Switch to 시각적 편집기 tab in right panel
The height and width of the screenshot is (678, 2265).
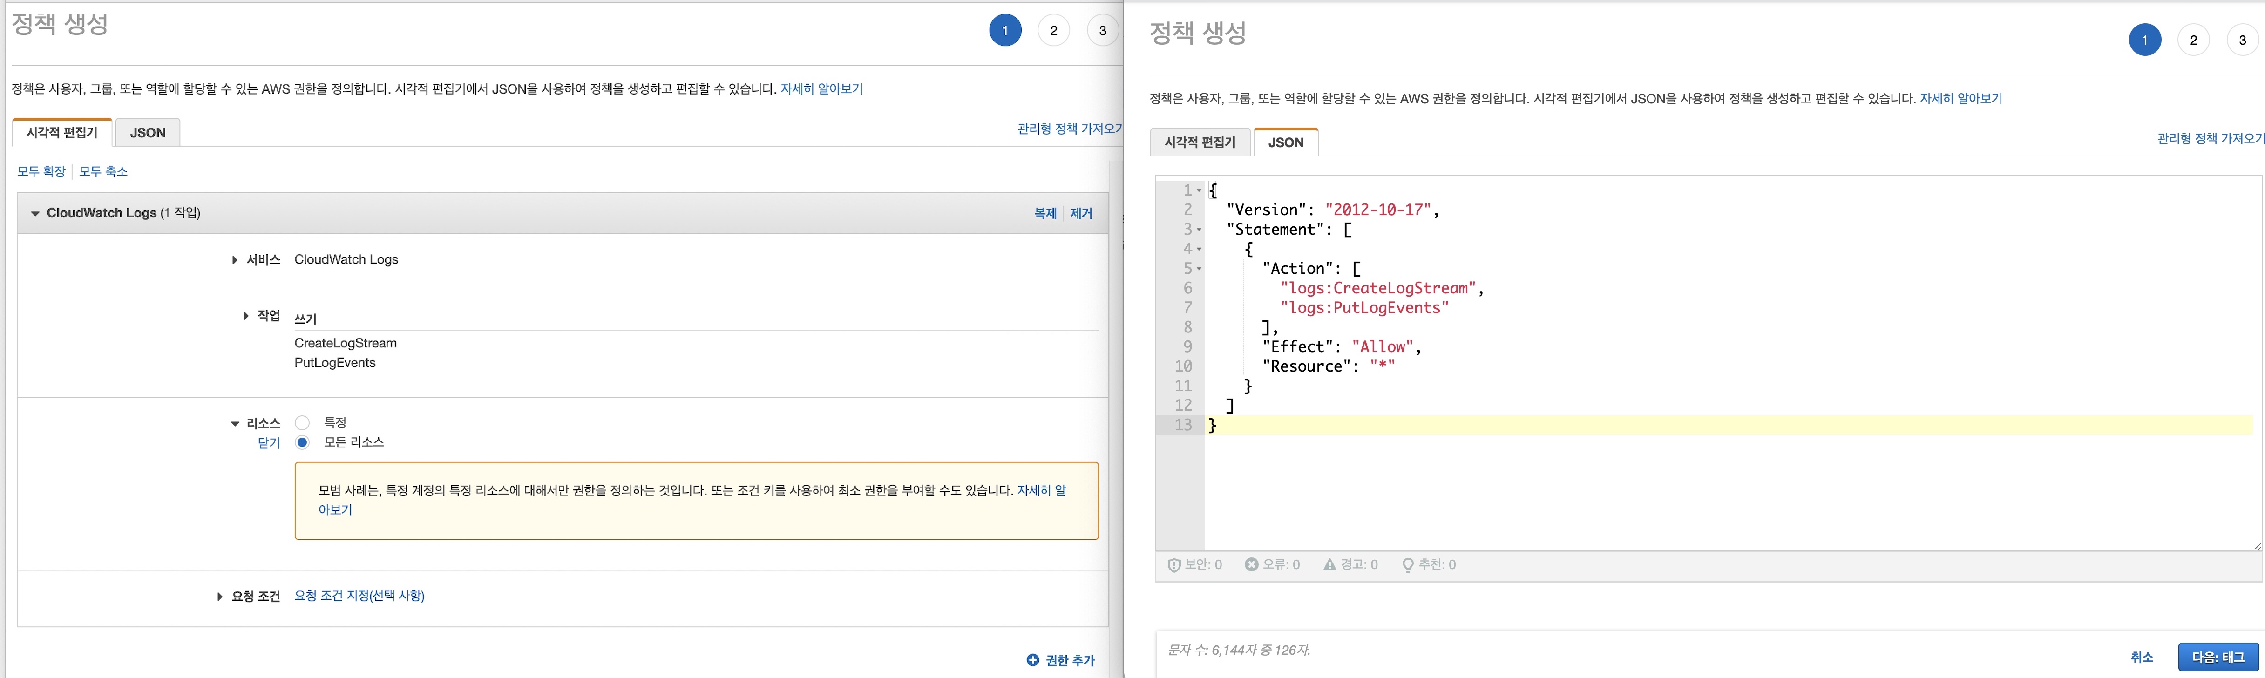[1200, 142]
